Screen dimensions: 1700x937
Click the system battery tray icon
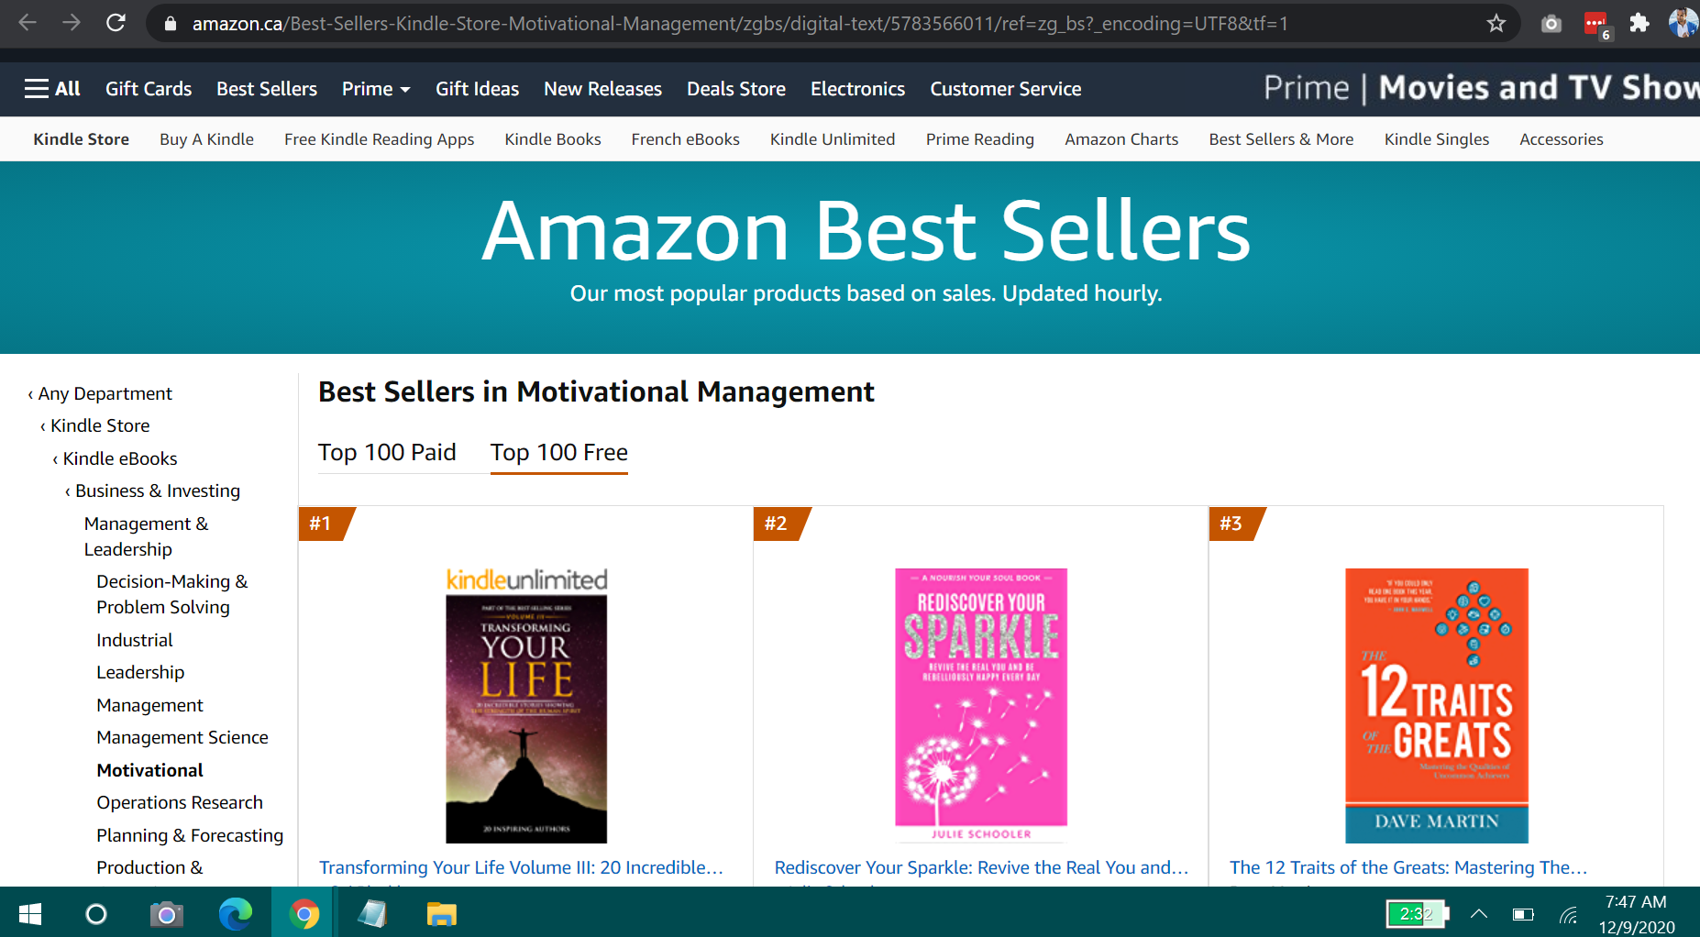coord(1523,914)
